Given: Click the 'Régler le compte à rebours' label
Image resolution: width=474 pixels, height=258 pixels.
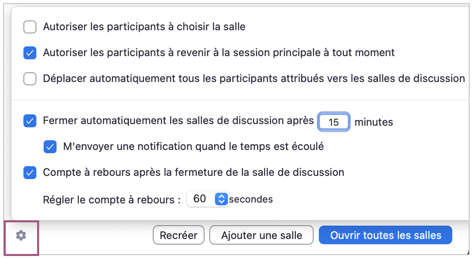Looking at the screenshot, I should (112, 200).
